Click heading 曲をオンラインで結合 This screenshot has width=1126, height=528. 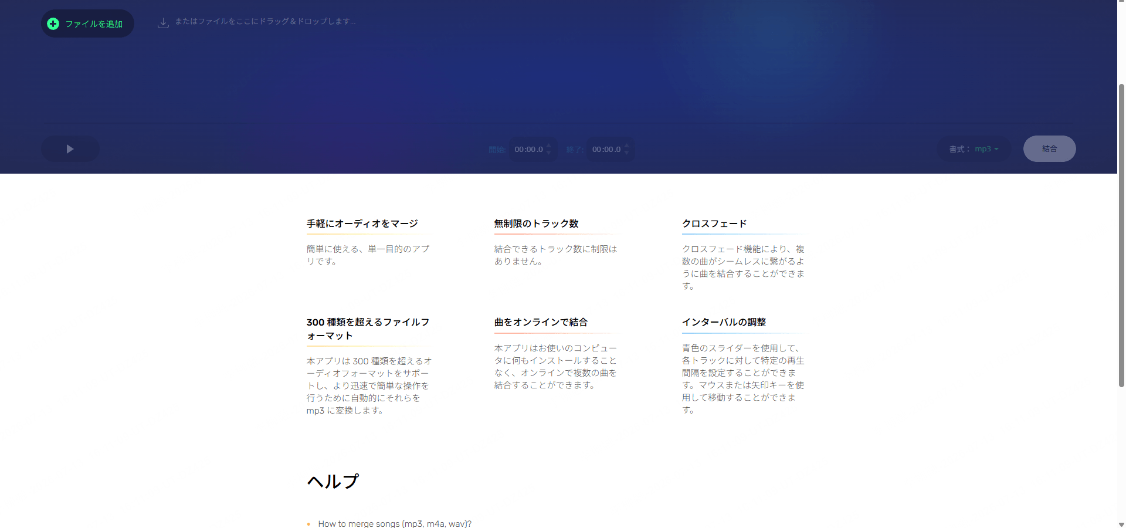[x=541, y=322]
